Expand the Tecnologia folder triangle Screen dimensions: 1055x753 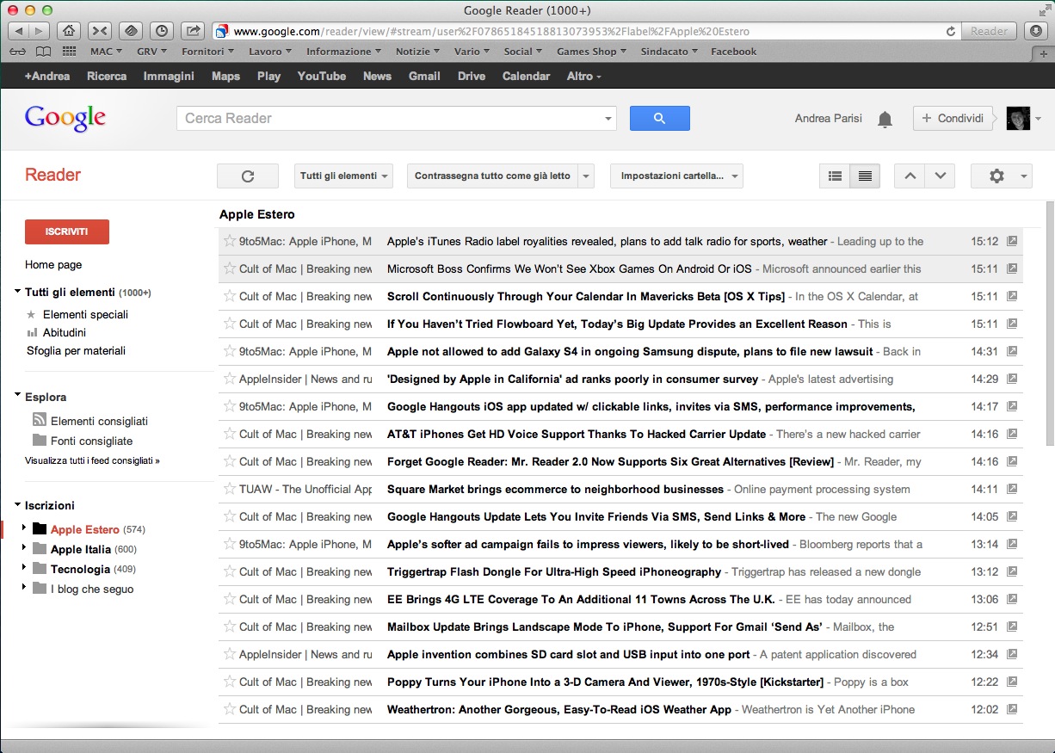24,568
